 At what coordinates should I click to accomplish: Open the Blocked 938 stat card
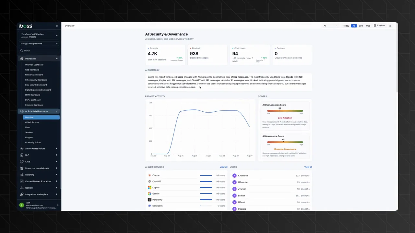207,55
